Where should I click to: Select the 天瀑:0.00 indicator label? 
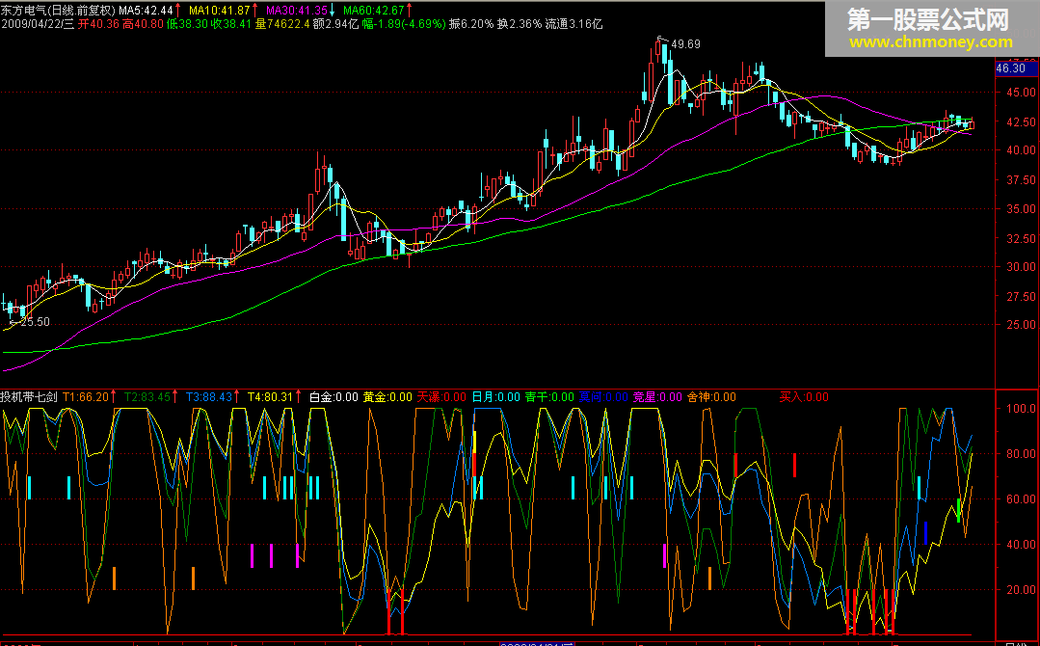click(x=441, y=397)
